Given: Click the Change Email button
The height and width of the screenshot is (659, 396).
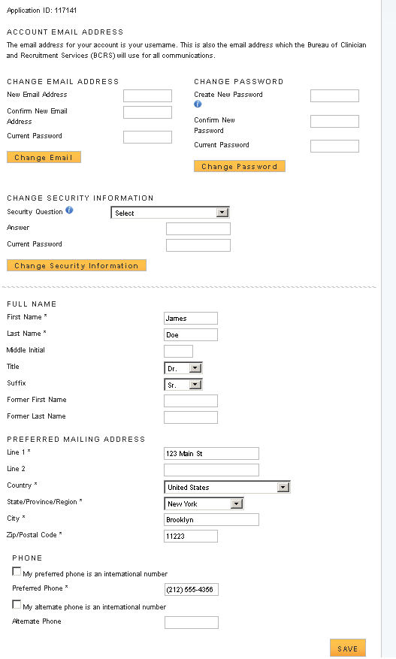Looking at the screenshot, I should pyautogui.click(x=44, y=157).
